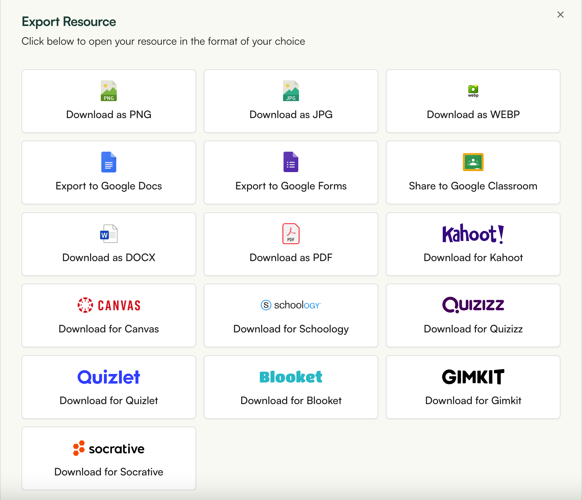Viewport: 582px width, 500px height.
Task: Click the Export Resource heading
Action: pos(69,22)
